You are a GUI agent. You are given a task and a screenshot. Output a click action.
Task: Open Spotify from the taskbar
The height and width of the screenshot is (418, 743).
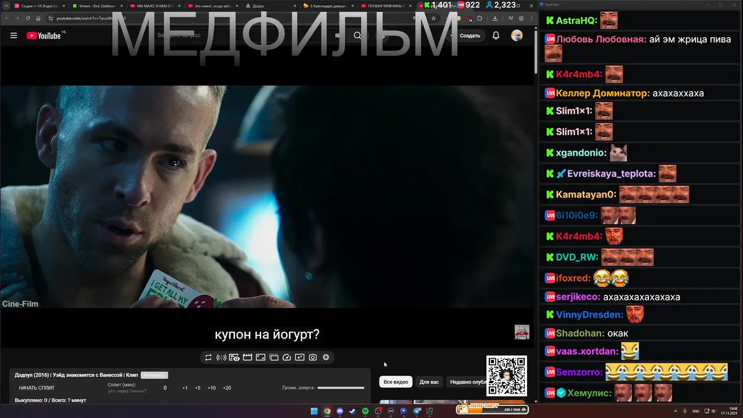(x=365, y=411)
